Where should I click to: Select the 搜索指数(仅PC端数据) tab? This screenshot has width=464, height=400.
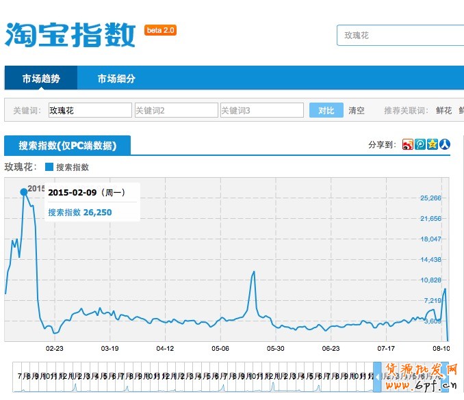tap(67, 146)
